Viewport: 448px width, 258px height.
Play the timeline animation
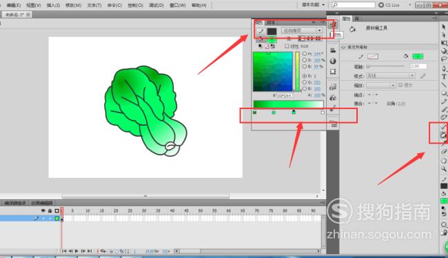pos(77,251)
